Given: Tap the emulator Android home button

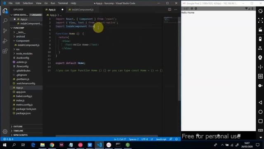Looking at the screenshot, I should click(260, 112).
